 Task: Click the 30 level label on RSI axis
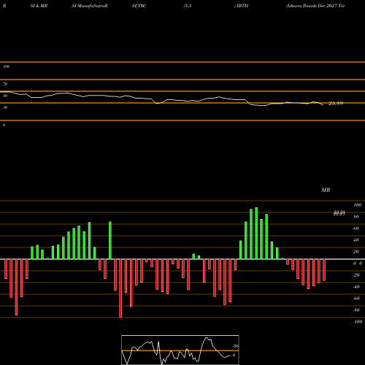click(5, 107)
